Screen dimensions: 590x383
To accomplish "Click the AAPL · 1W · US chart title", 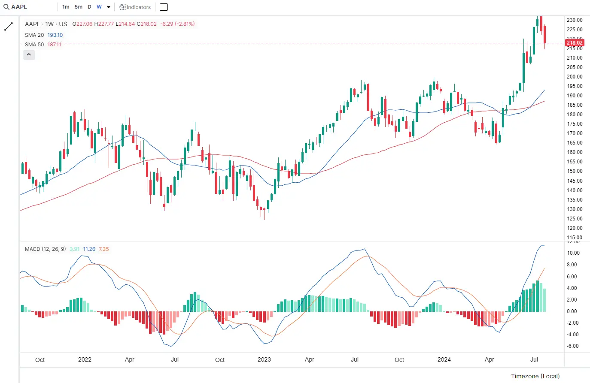I will point(46,24).
